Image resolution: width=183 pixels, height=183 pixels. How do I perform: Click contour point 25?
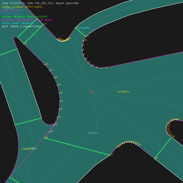[24, 44]
